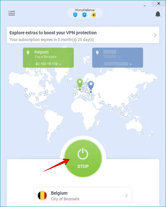This screenshot has width=166, height=207.
Task: Click the MonoDefense title label
Action: [85, 10]
